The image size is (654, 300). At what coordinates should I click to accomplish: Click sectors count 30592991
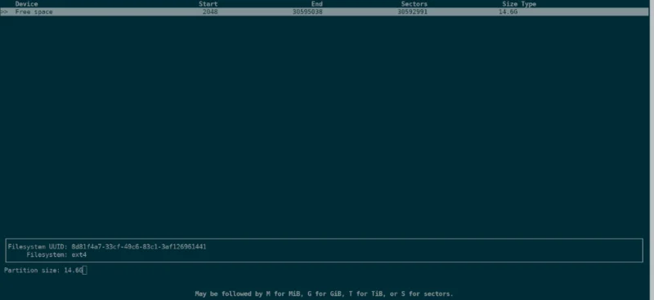point(413,12)
